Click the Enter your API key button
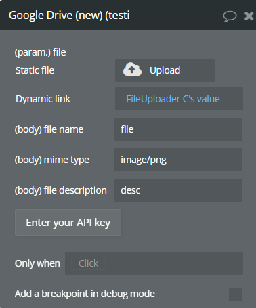This screenshot has width=256, height=308. 68,223
